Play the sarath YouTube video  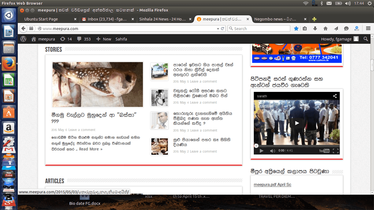[x=297, y=123]
